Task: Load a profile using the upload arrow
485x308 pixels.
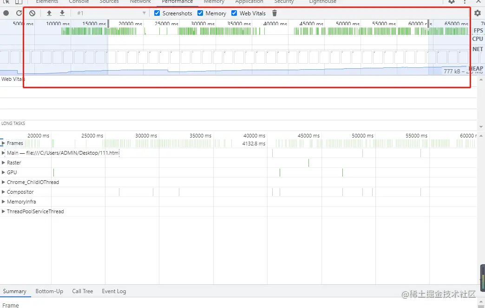Action: 49,13
